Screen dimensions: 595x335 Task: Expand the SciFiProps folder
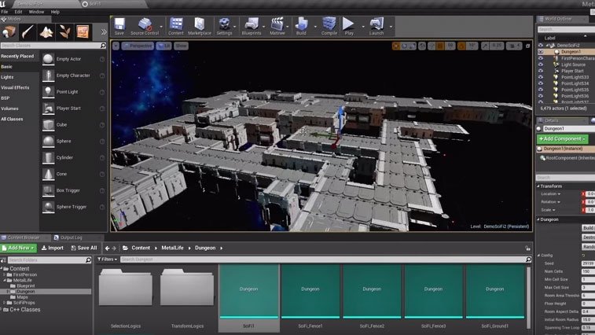4,303
